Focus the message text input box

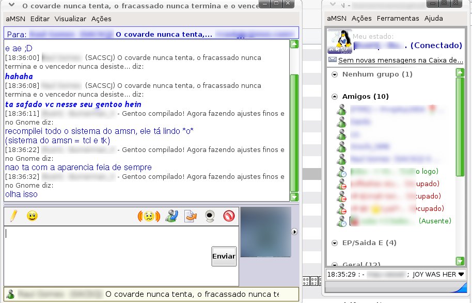click(x=121, y=255)
